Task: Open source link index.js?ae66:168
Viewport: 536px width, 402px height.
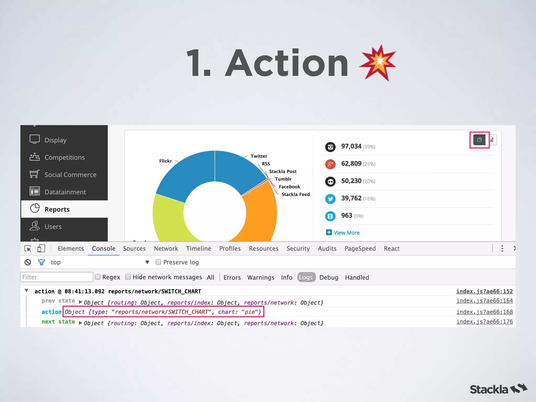Action: tap(484, 312)
